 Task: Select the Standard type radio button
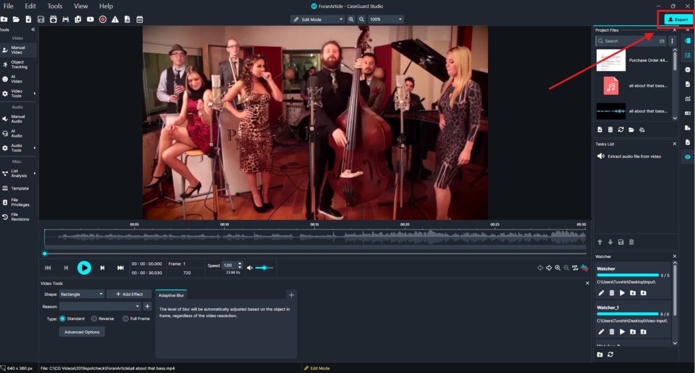pos(62,319)
